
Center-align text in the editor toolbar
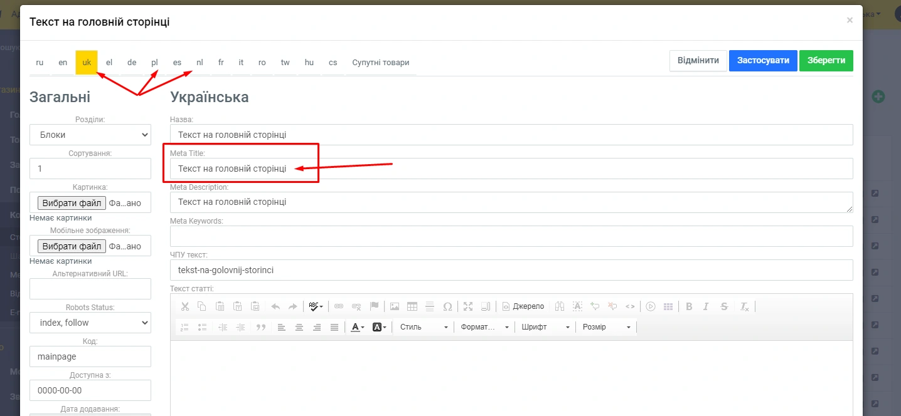coord(299,327)
